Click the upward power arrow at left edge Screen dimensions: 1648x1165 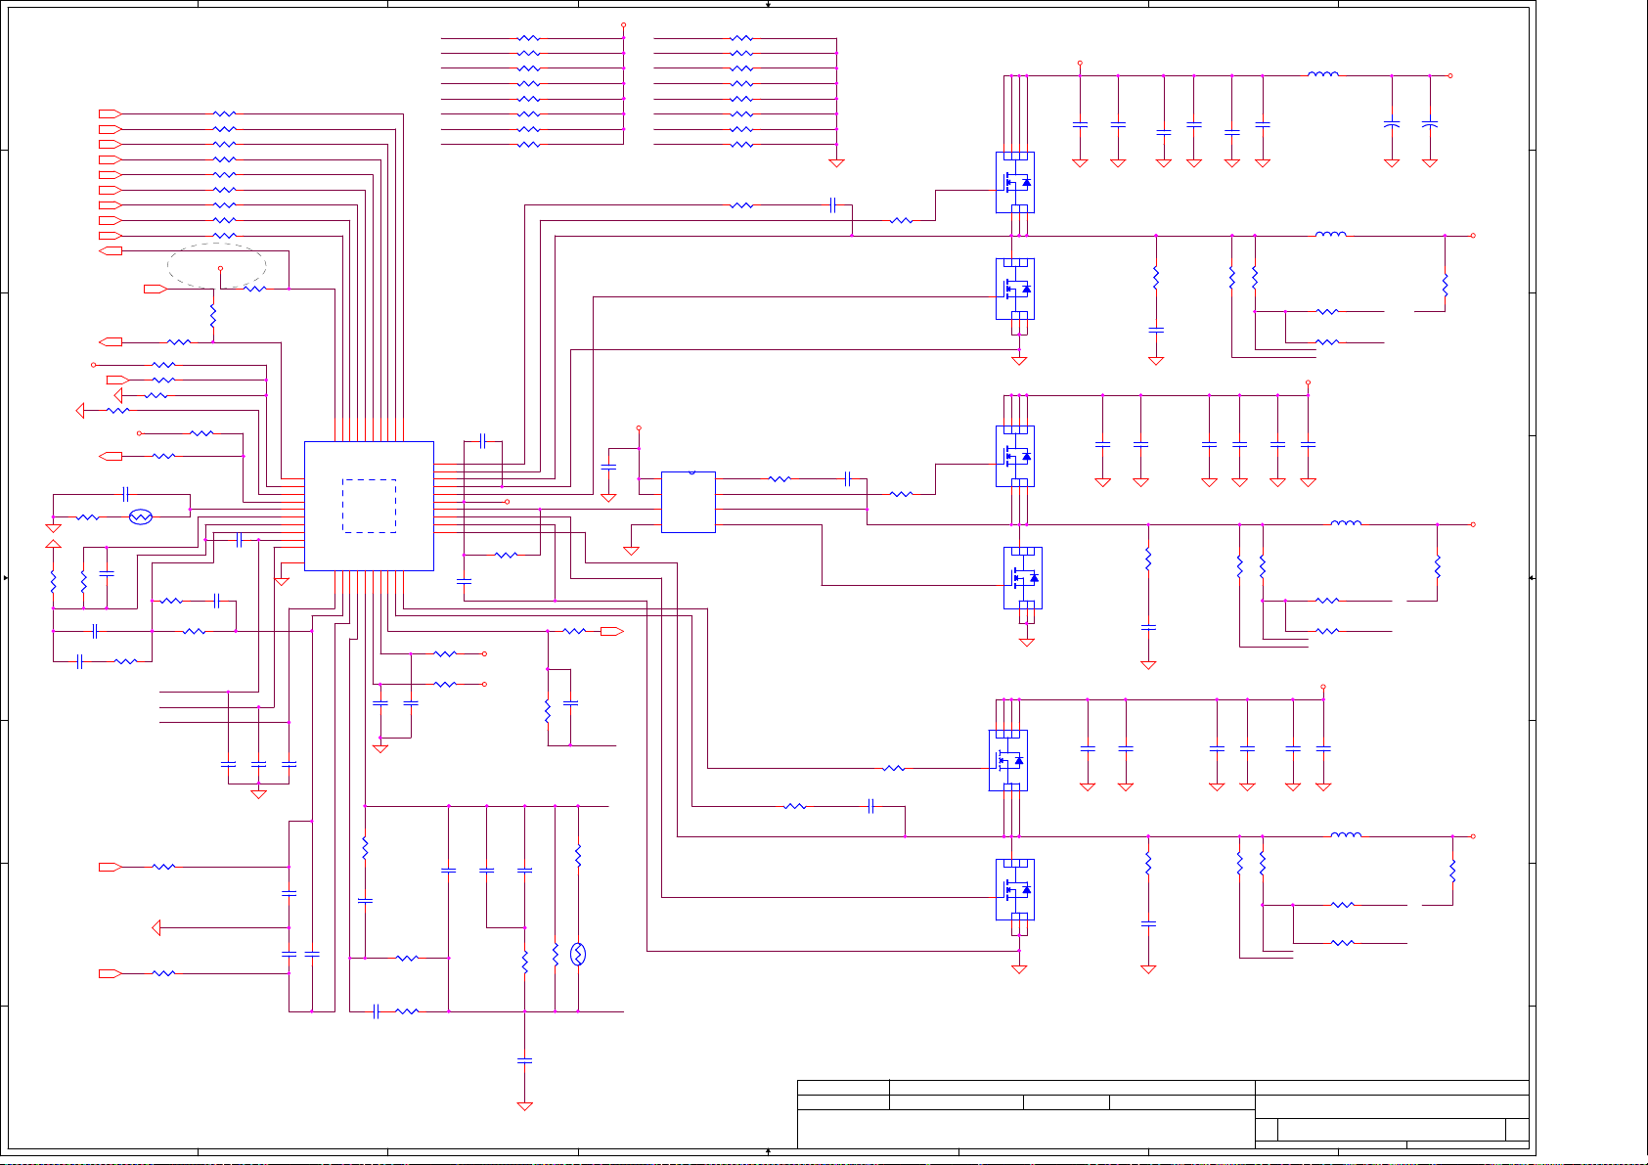[x=54, y=543]
